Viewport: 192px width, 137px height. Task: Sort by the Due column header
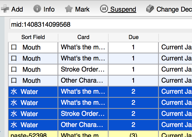(133, 37)
